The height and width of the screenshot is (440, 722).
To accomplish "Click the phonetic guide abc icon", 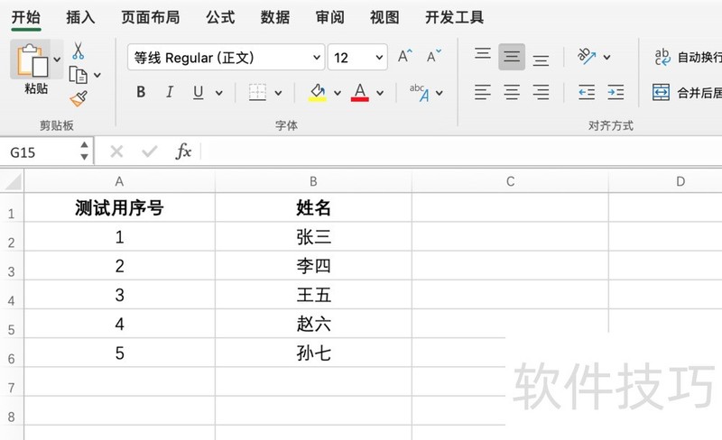I will (419, 93).
